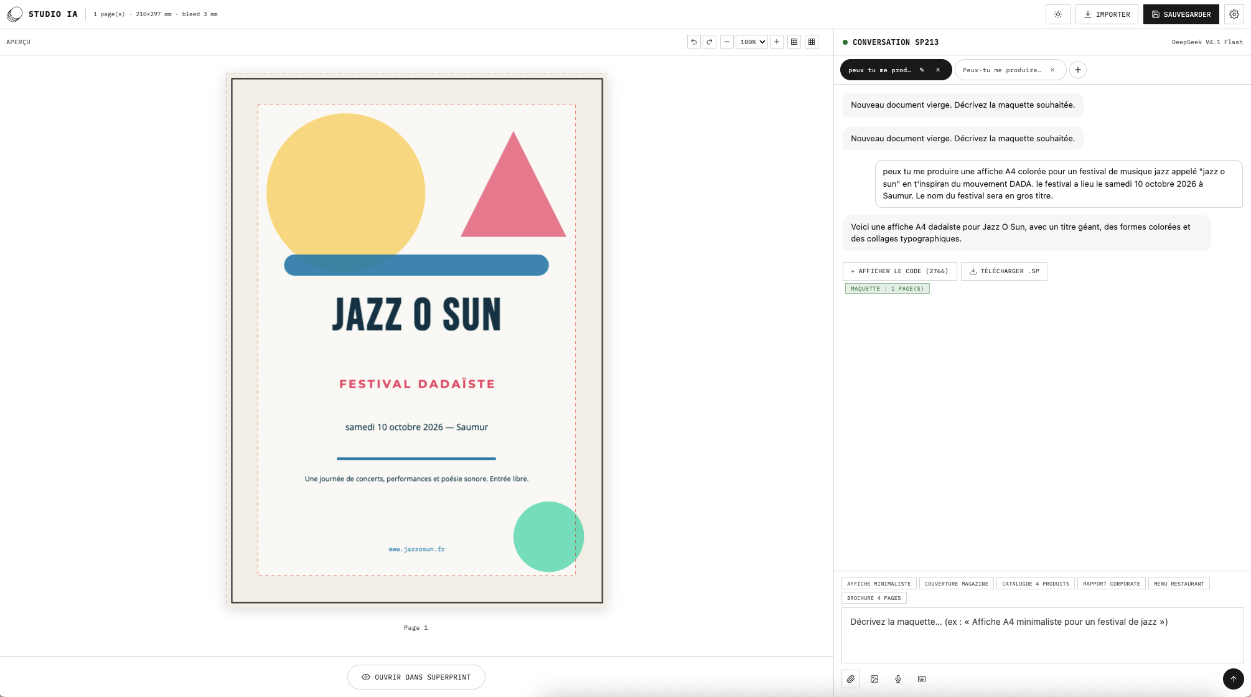Select the blue rounded bar on poster
Image resolution: width=1251 pixels, height=697 pixels.
click(416, 265)
